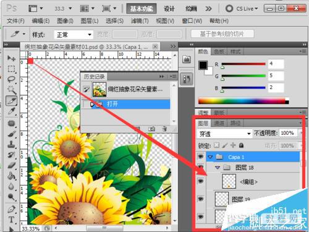
Task: Delete current state in History panel
Action: 164,129
